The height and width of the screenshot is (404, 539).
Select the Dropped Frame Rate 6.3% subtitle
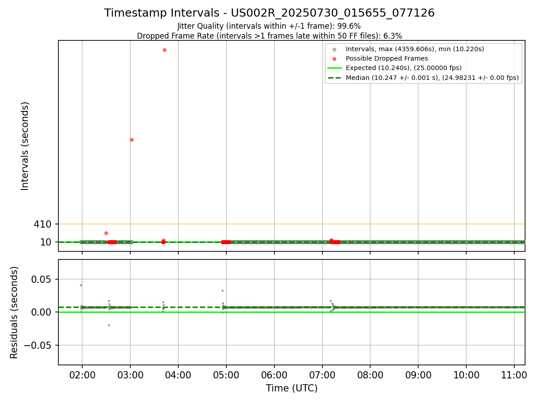tap(269, 36)
